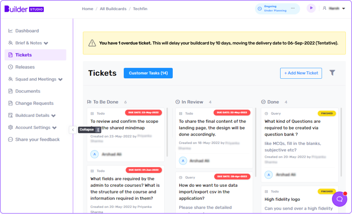Click the Add New Ticket button
This screenshot has height=214, width=352.
[x=301, y=73]
